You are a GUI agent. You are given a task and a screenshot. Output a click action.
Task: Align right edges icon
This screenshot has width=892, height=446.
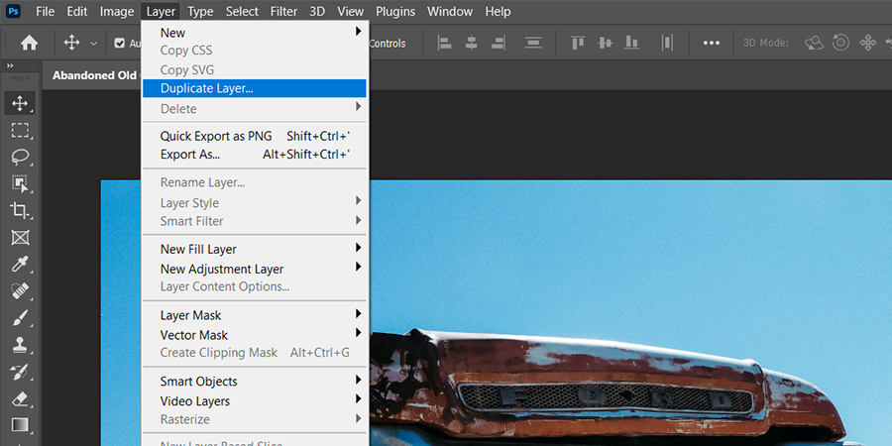[x=499, y=43]
